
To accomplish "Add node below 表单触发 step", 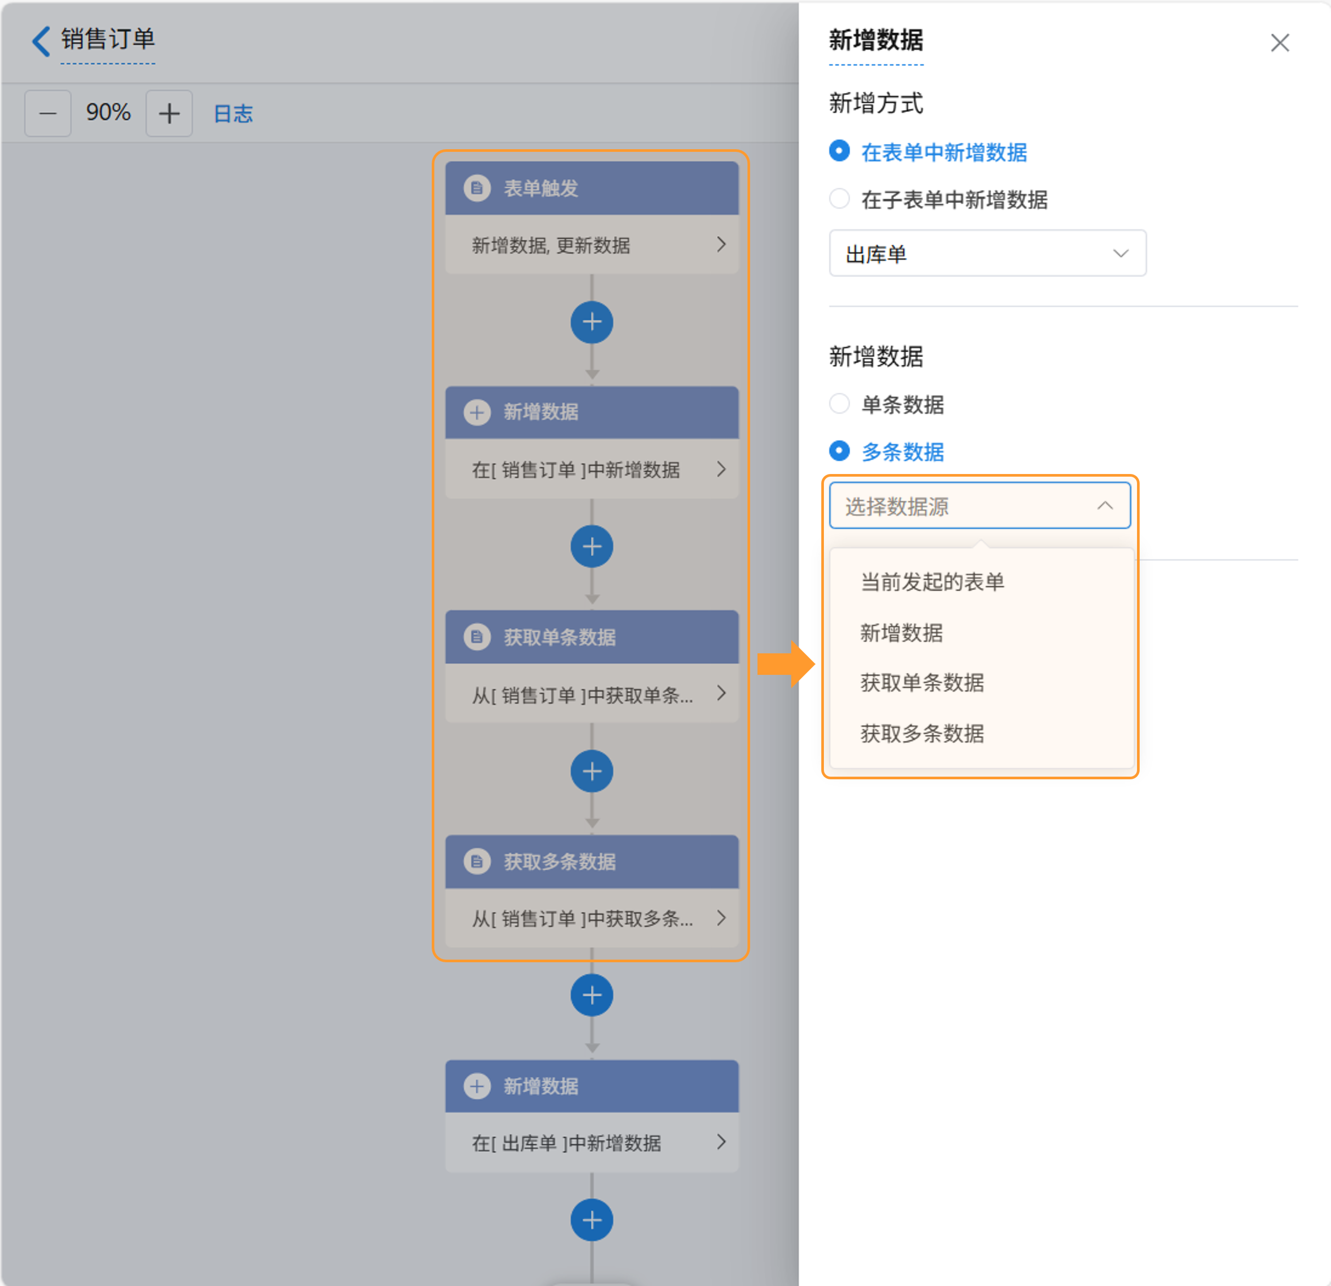I will coord(591,322).
